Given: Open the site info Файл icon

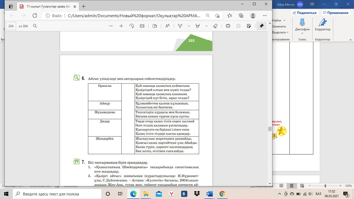Looking at the screenshot, I should [53, 16].
